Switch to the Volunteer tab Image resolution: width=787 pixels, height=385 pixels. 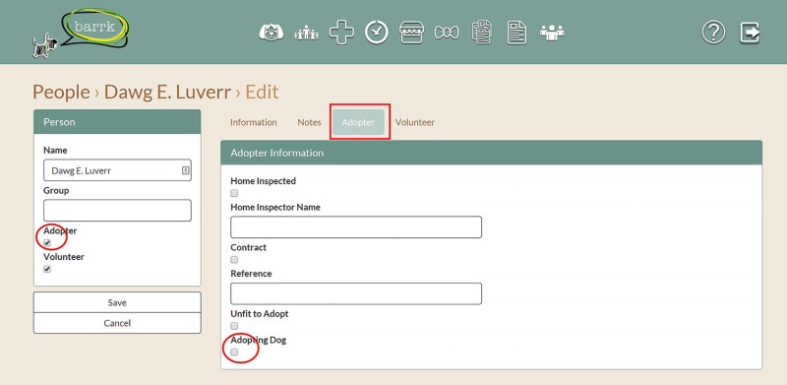click(x=415, y=122)
